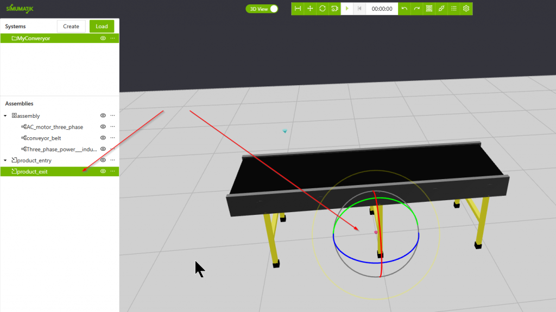
Task: Open more options for conveyor_belt
Action: (113, 138)
